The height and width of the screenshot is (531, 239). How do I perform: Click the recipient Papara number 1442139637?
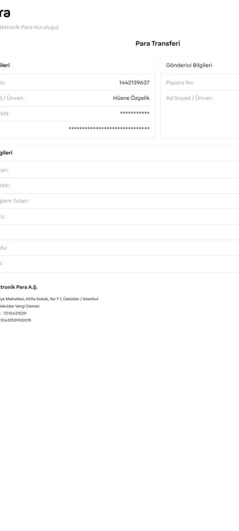pos(134,83)
